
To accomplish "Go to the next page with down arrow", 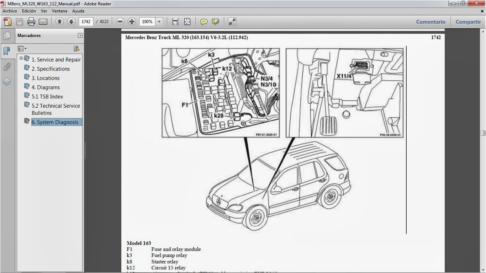I will click(x=71, y=22).
